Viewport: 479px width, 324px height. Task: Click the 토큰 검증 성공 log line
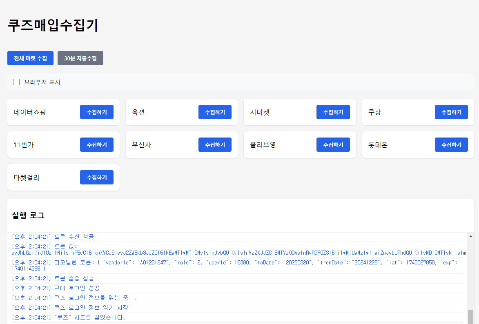click(237, 278)
